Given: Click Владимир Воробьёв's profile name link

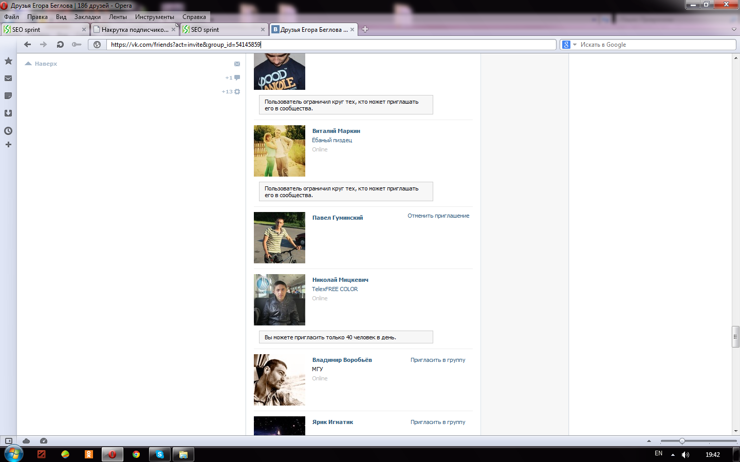Looking at the screenshot, I should tap(342, 360).
